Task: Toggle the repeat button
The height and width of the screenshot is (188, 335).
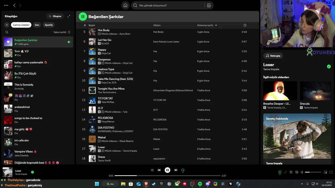Action: pos(183,170)
